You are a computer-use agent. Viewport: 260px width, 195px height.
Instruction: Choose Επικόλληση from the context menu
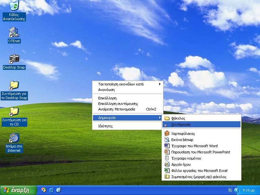coord(128,98)
